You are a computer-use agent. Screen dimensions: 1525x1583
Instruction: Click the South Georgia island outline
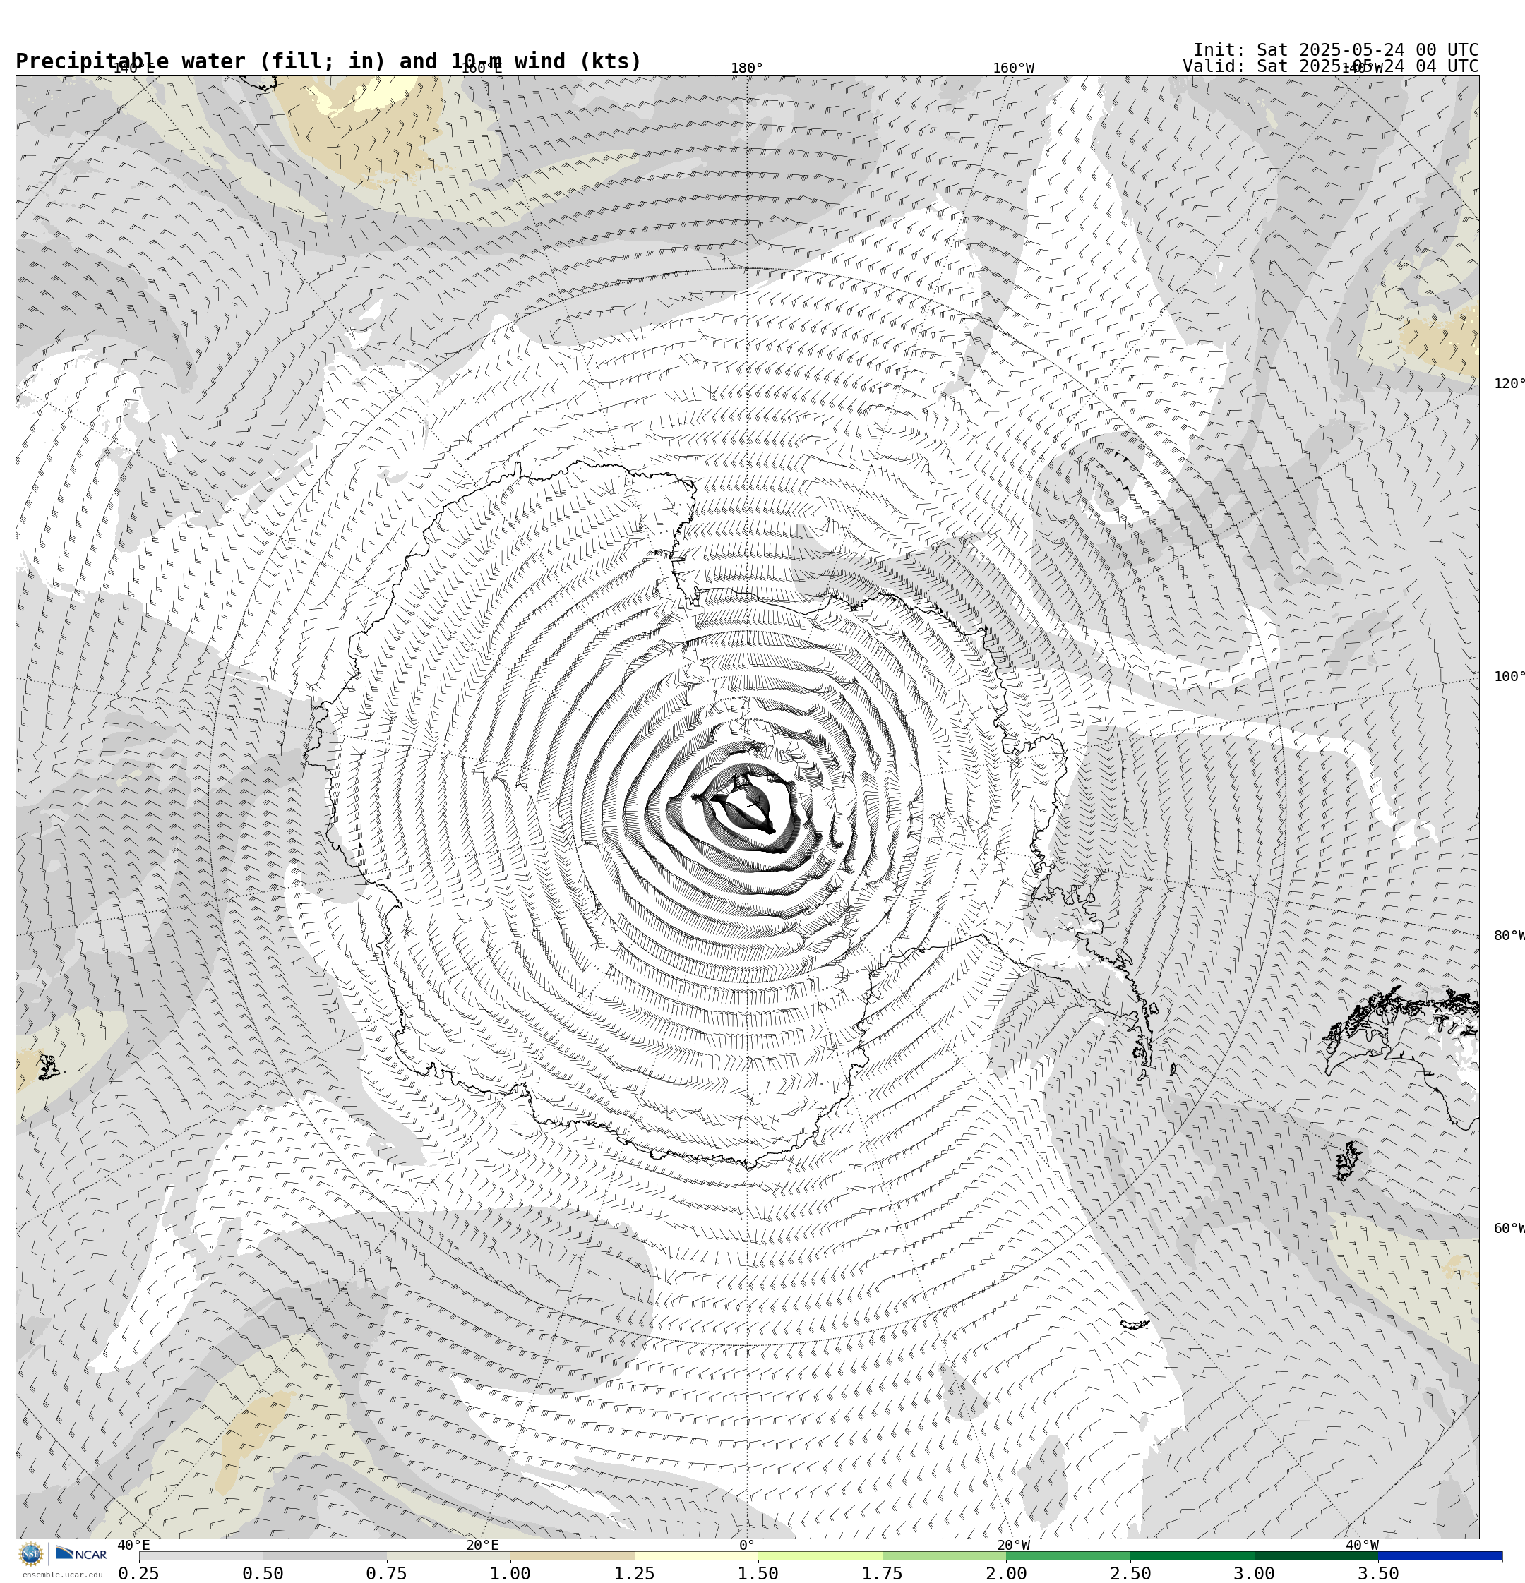(1135, 1325)
